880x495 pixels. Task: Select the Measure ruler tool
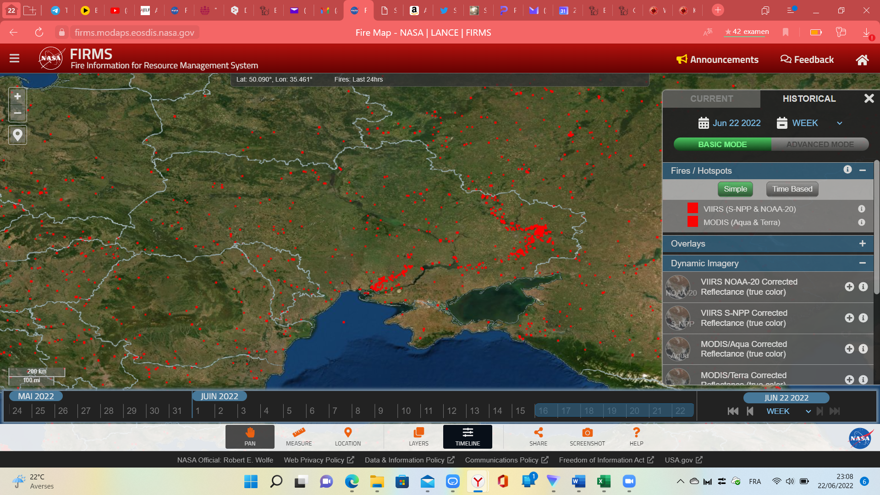click(x=298, y=436)
